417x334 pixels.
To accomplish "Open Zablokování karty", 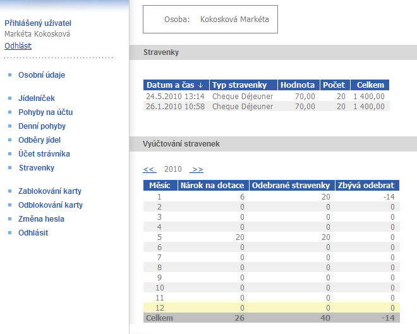I will 50,191.
